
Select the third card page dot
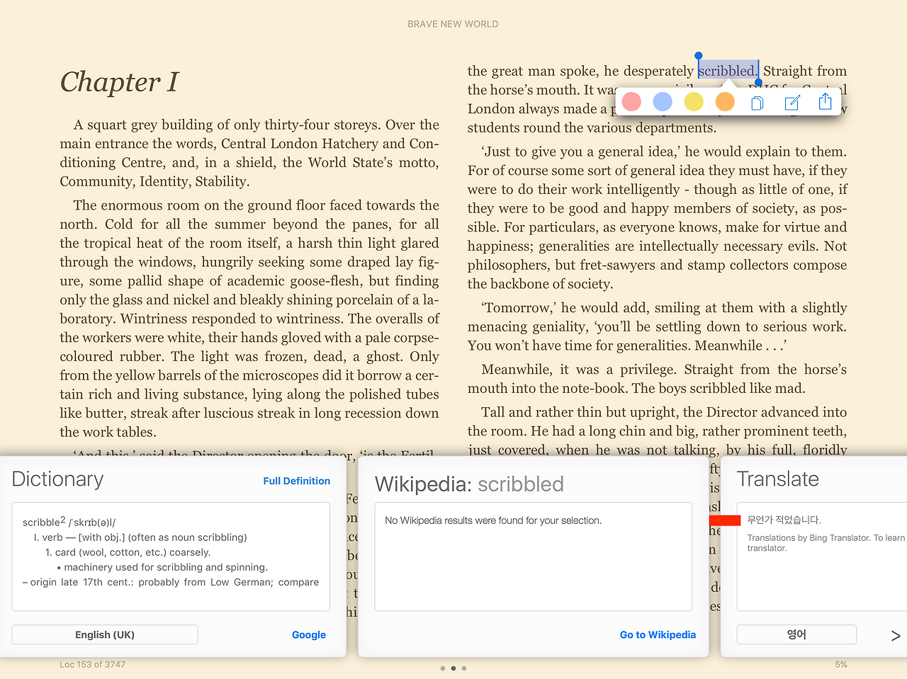(464, 668)
